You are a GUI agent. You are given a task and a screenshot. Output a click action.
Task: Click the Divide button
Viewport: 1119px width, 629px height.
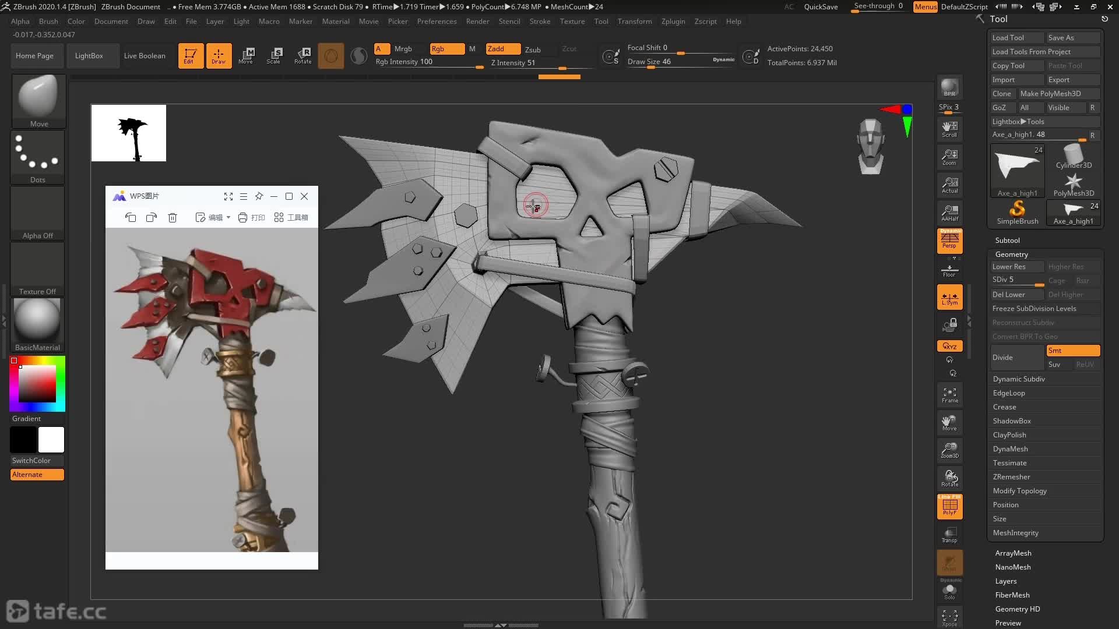[x=1017, y=358]
